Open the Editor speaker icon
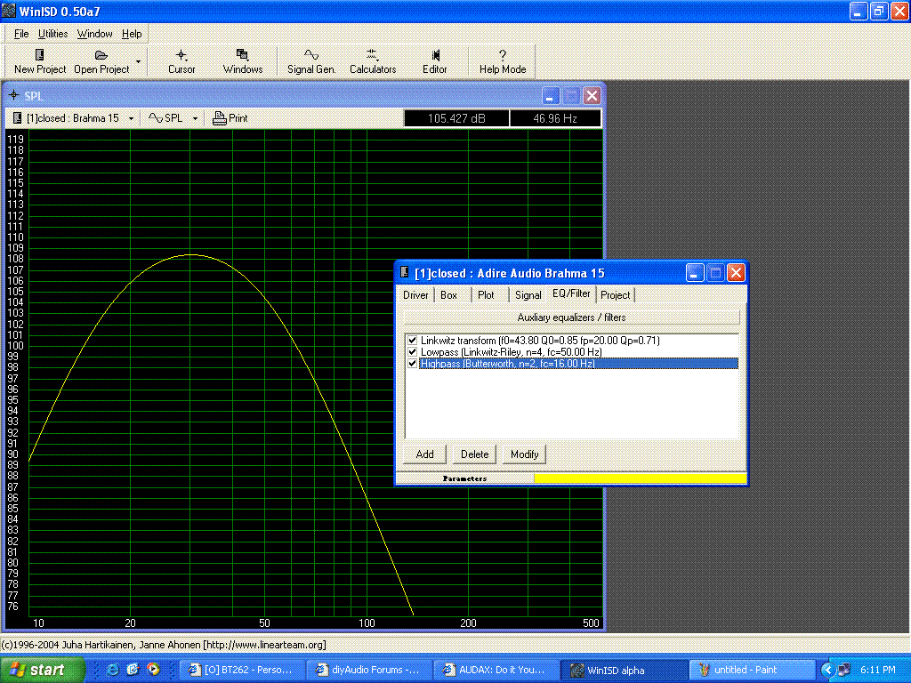The height and width of the screenshot is (683, 911). pos(435,54)
